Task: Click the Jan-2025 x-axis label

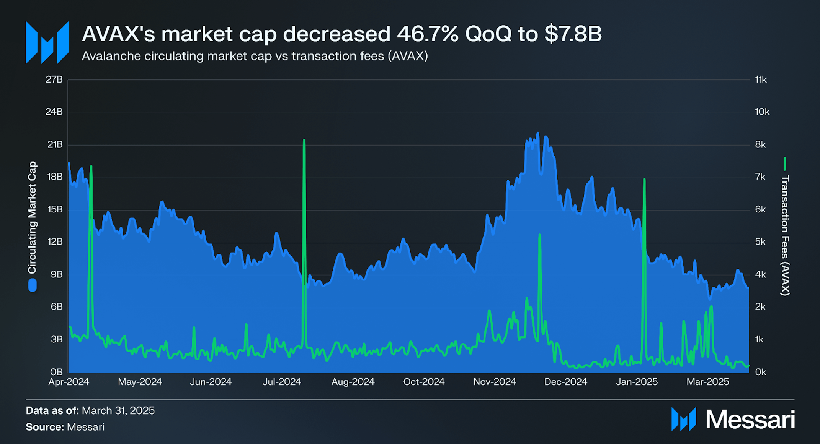Action: [x=637, y=382]
